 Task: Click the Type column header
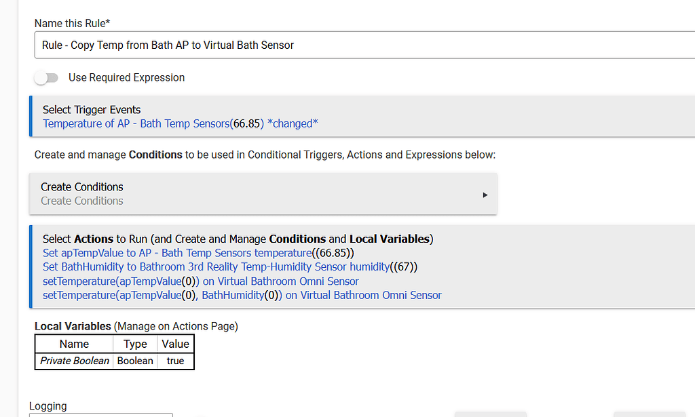(x=134, y=344)
